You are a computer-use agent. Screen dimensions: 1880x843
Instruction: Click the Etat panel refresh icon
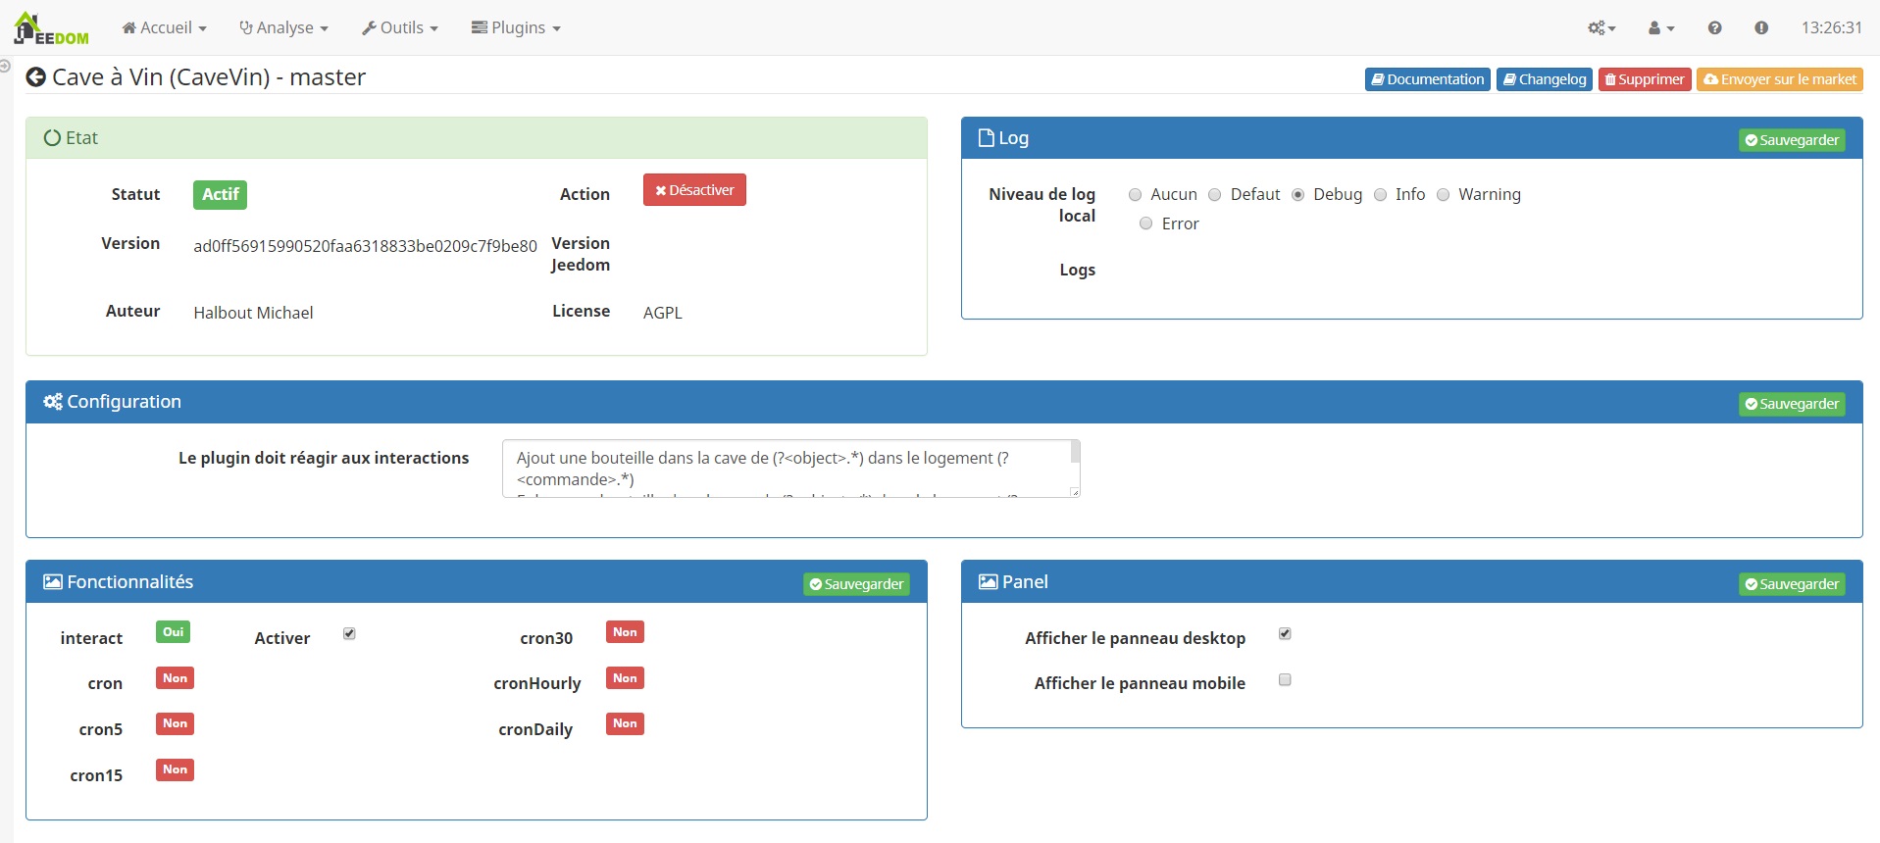coord(53,138)
